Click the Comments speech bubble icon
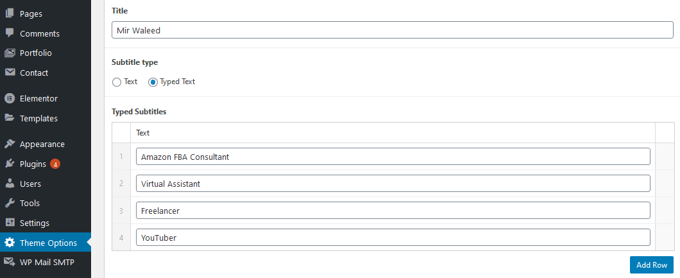The width and height of the screenshot is (680, 278). coord(10,33)
